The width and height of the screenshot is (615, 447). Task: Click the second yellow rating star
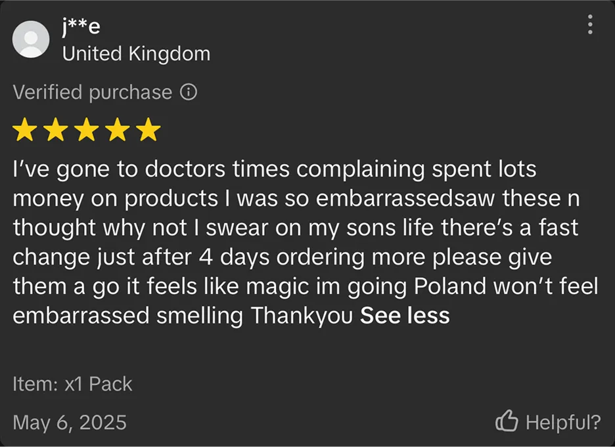pos(57,130)
